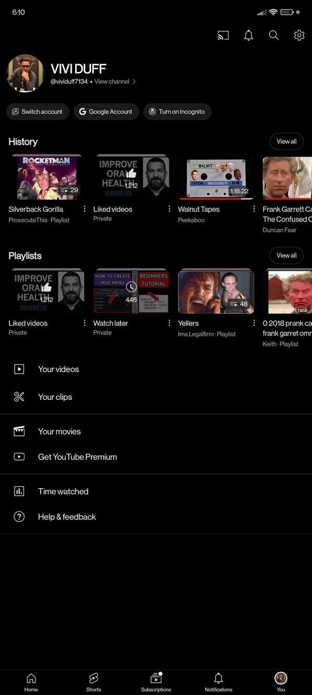View all History items
This screenshot has width=312, height=695.
pyautogui.click(x=286, y=141)
